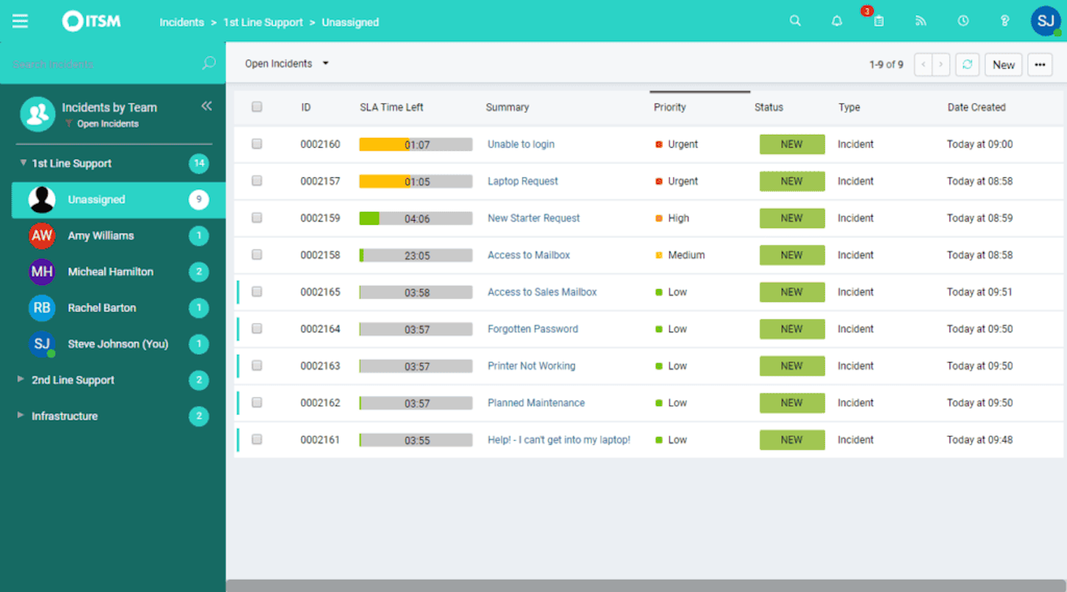This screenshot has height=592, width=1067.
Task: Open the help icon in the top bar
Action: [x=1004, y=21]
